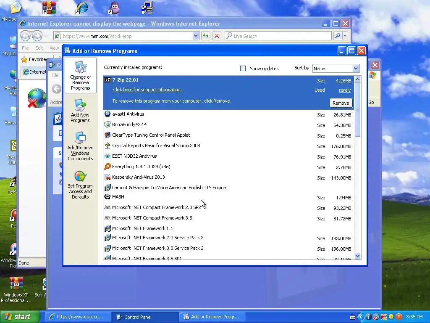Click the Everything 1.4.1.1024 search icon

coord(107,167)
